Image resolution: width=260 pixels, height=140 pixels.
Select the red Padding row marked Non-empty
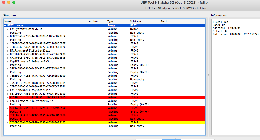pos(107,119)
